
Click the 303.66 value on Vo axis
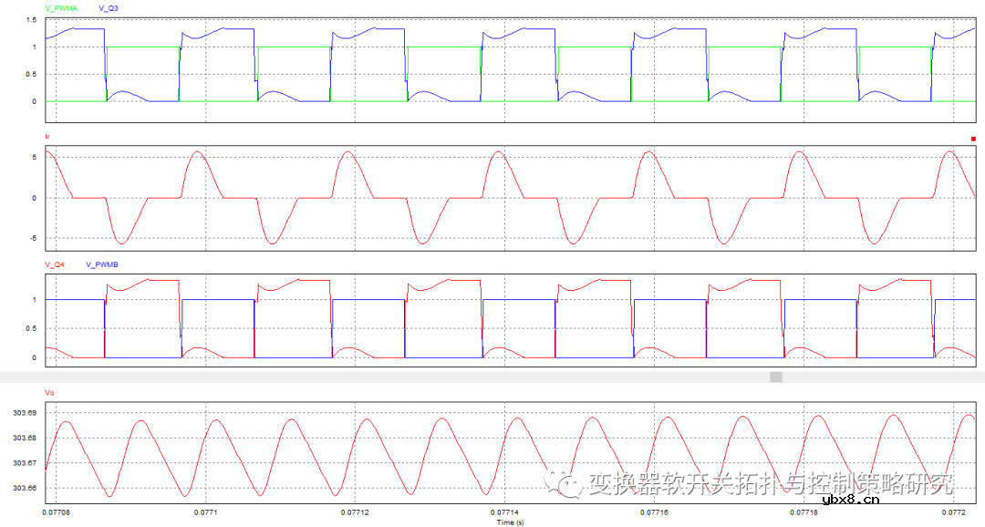[25, 489]
